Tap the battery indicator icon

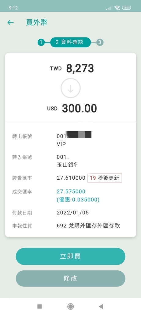[x=126, y=8]
